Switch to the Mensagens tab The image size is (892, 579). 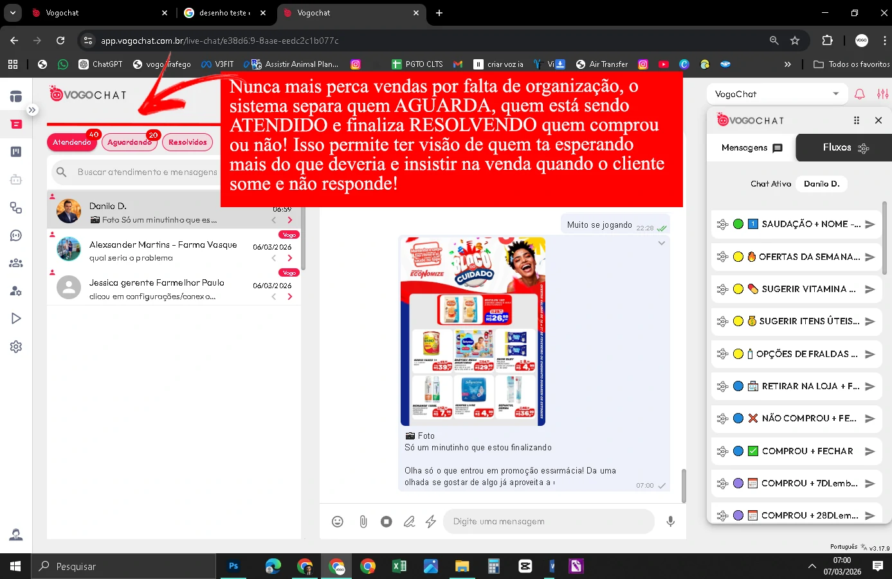(751, 148)
